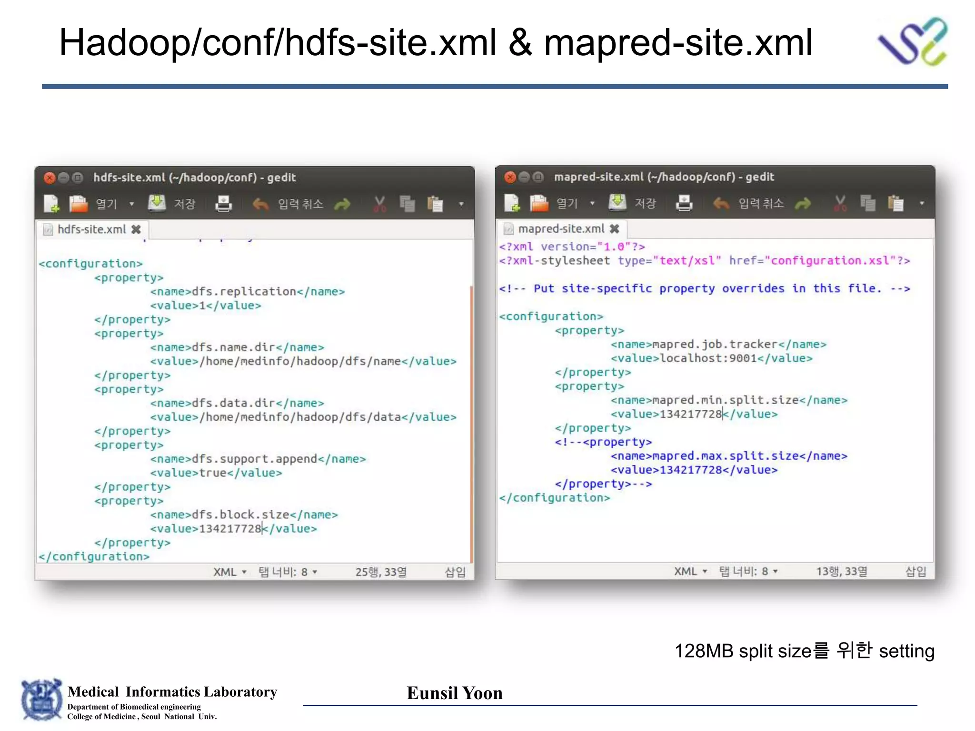Click the 저장 label in hdfs-site.xml toolbar
This screenshot has width=975, height=731.
(185, 204)
